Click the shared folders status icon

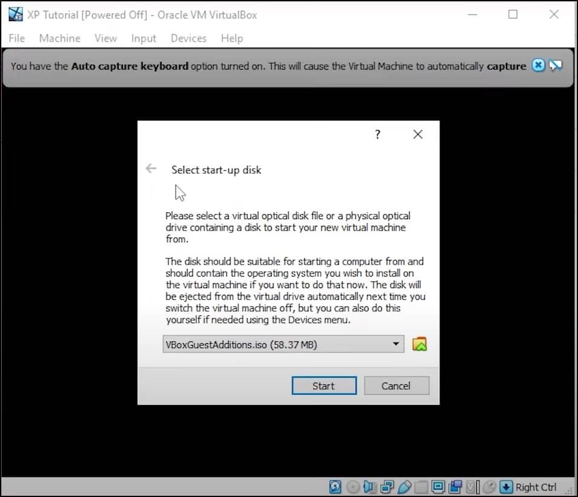[x=420, y=487]
